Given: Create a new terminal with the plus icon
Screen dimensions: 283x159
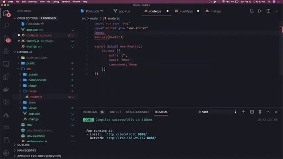Looking at the screenshot, I should pyautogui.click(x=244, y=112).
